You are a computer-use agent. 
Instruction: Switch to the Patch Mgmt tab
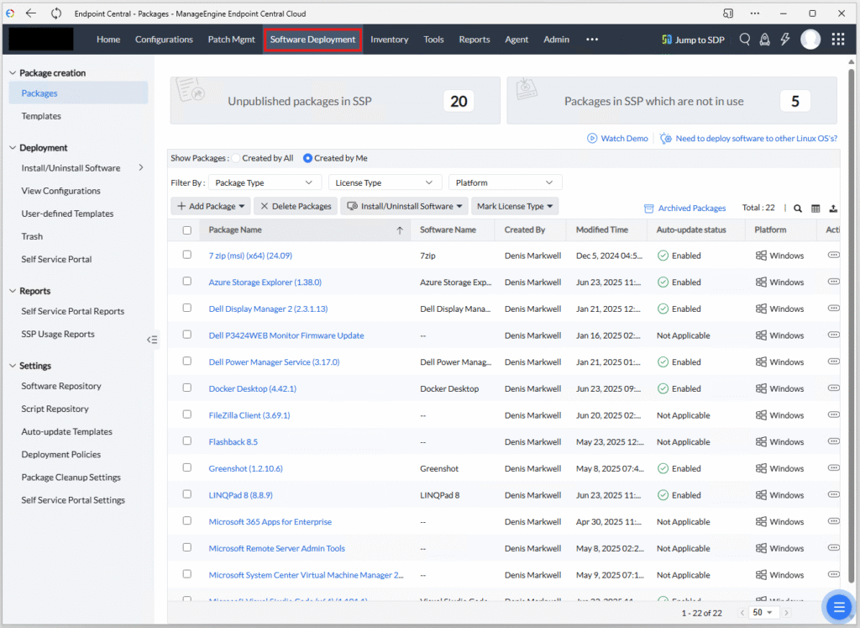231,40
